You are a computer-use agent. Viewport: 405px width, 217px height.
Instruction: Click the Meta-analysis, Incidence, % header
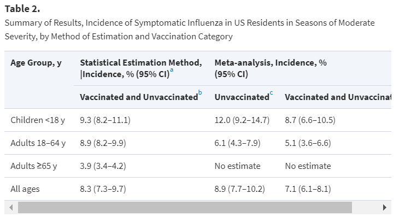click(271, 68)
